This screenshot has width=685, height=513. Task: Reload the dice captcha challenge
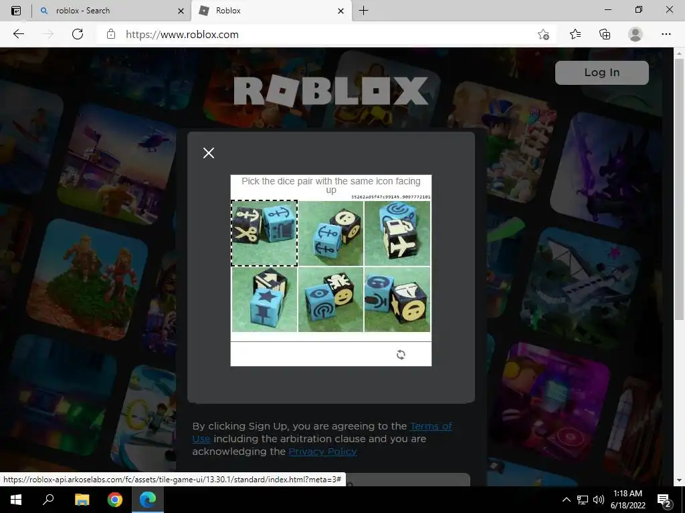point(401,355)
